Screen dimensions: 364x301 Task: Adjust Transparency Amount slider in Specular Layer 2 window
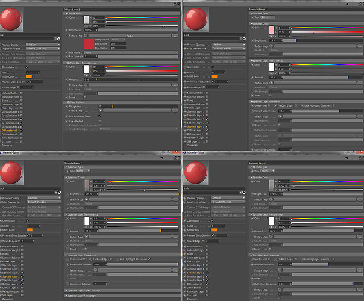[139, 231]
